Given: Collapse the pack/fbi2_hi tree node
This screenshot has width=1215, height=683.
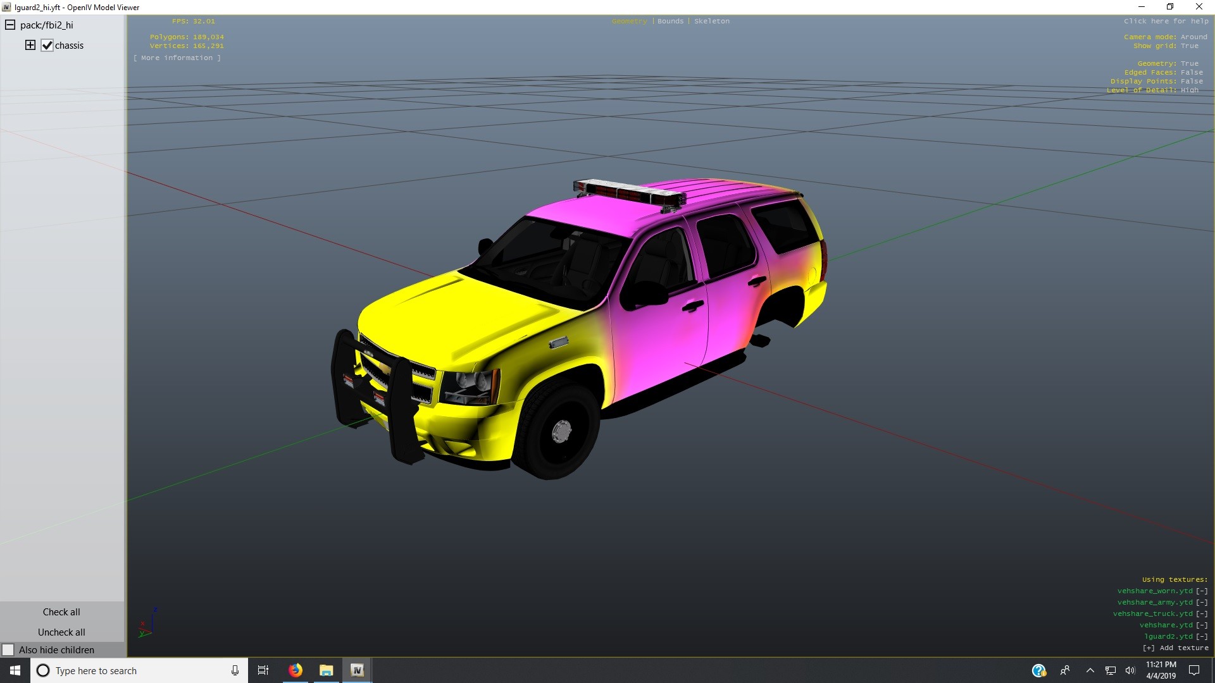Looking at the screenshot, I should (x=10, y=25).
